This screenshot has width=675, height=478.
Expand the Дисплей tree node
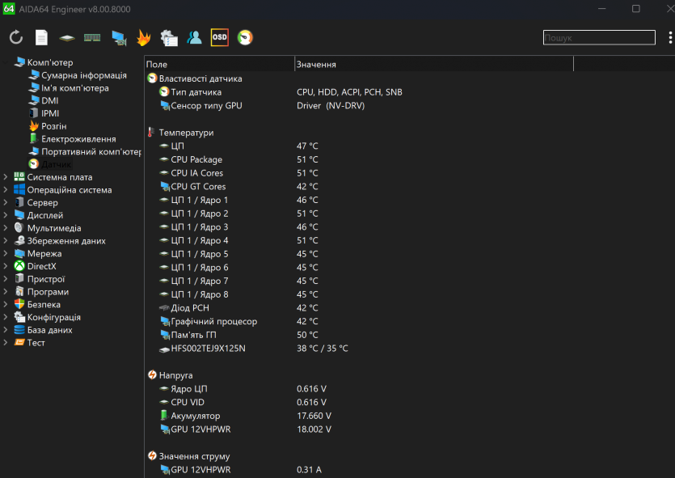[6, 215]
